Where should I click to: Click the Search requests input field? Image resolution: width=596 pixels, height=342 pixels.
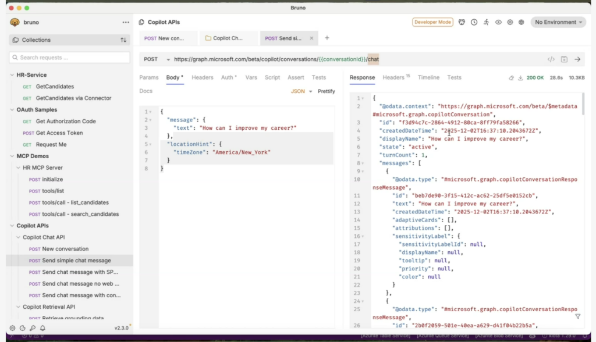click(70, 58)
